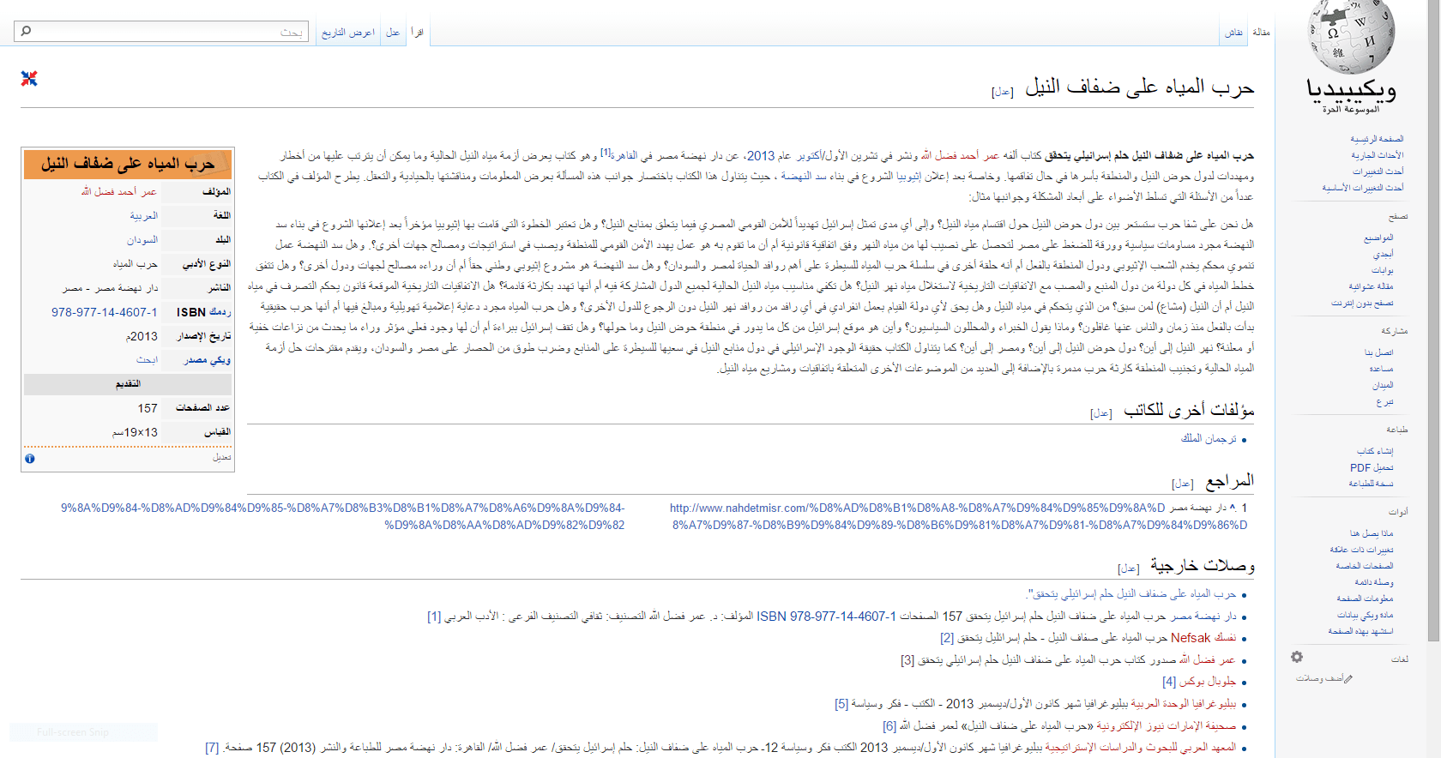Click تحميل PDF download link
Screen dimensions: 1441x758
click(1372, 467)
